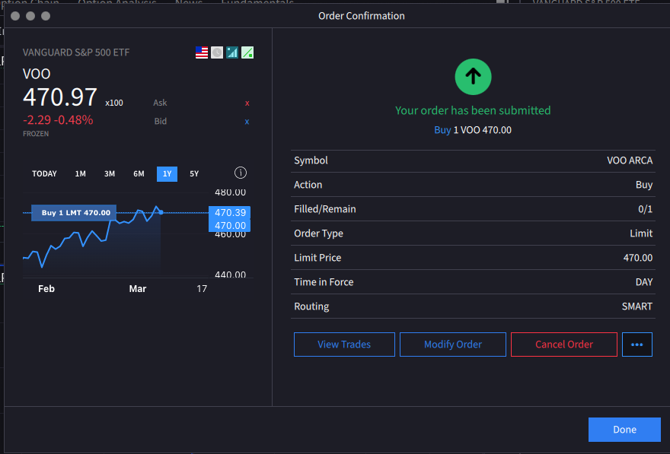Select the 3M chart period
This screenshot has height=454, width=670.
pyautogui.click(x=110, y=174)
